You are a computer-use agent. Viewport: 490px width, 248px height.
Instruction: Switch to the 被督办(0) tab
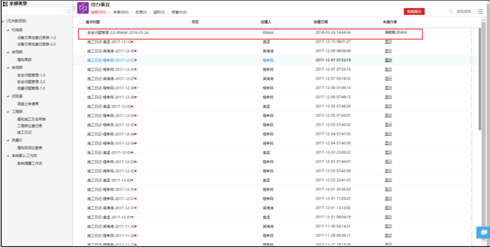[x=179, y=12]
